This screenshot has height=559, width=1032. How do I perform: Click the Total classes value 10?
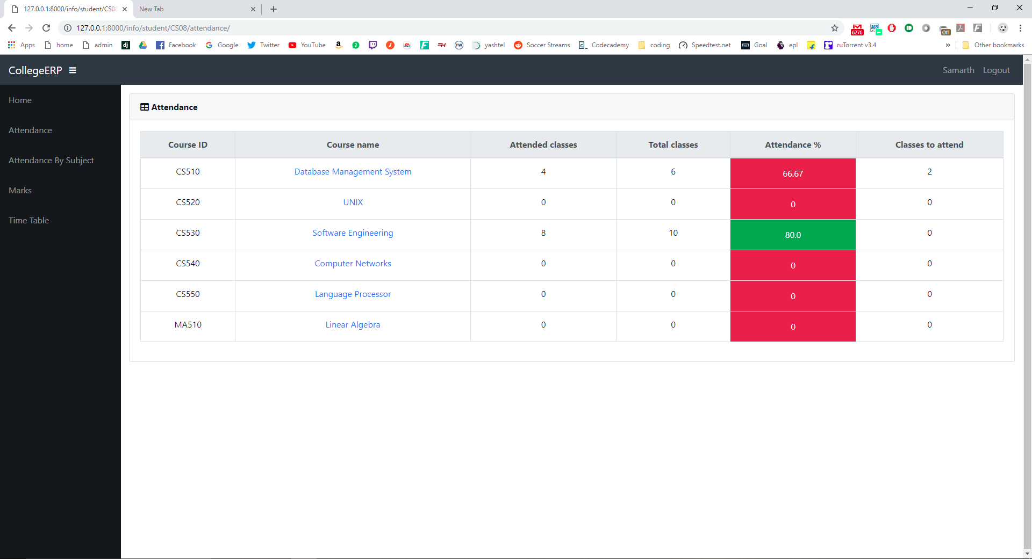pyautogui.click(x=673, y=233)
